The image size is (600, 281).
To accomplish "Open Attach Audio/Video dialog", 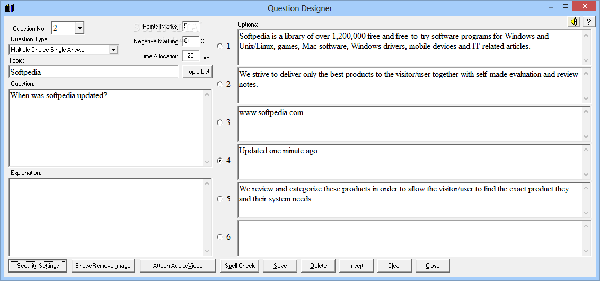I will pos(178,266).
